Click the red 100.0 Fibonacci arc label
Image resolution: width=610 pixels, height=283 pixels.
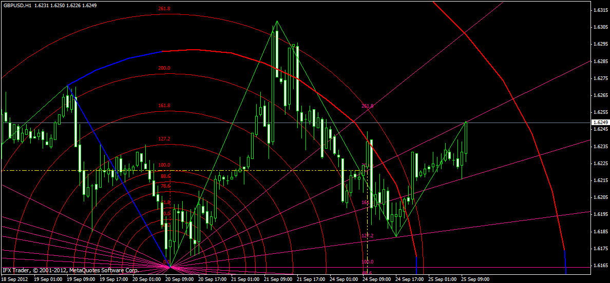click(164, 165)
